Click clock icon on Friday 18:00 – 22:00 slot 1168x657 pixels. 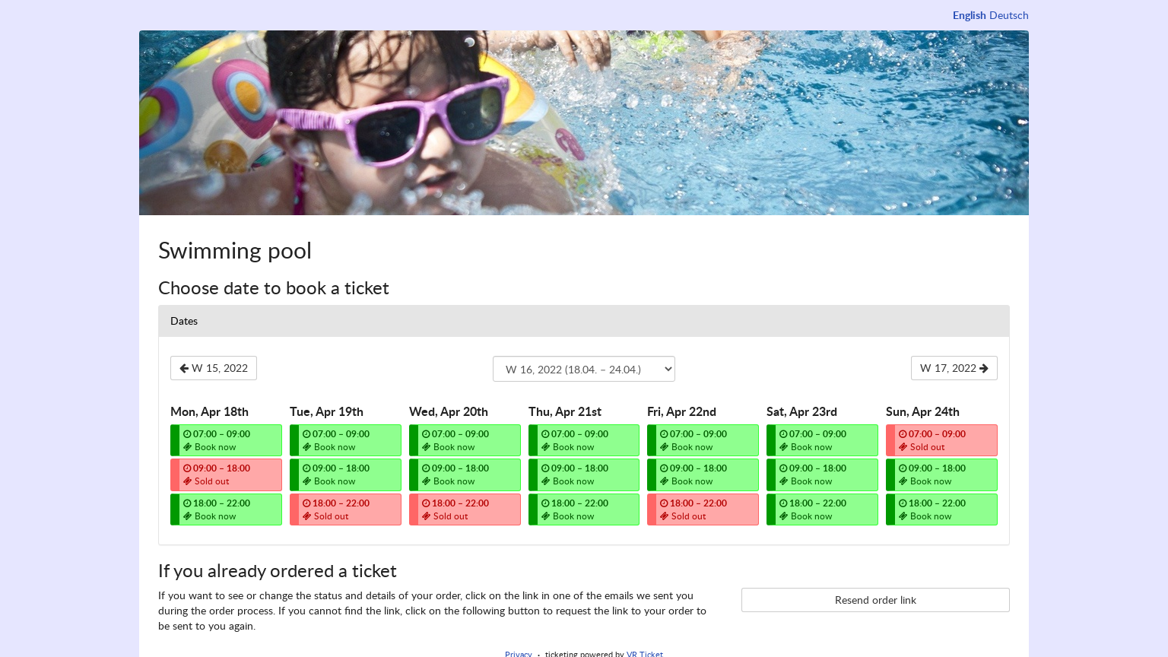(x=664, y=503)
